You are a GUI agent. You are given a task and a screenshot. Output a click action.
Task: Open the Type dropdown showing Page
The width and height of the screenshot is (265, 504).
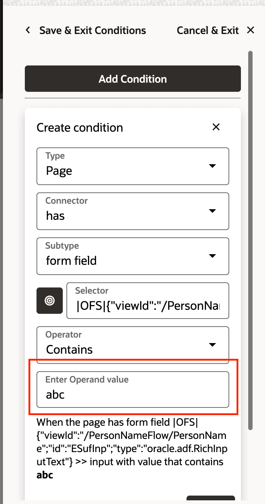click(x=133, y=166)
